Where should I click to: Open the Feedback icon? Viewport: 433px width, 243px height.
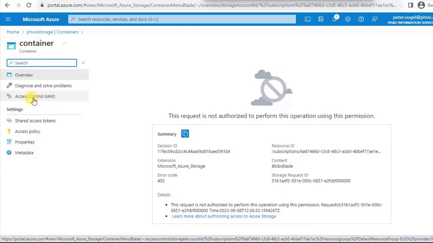pos(374,19)
